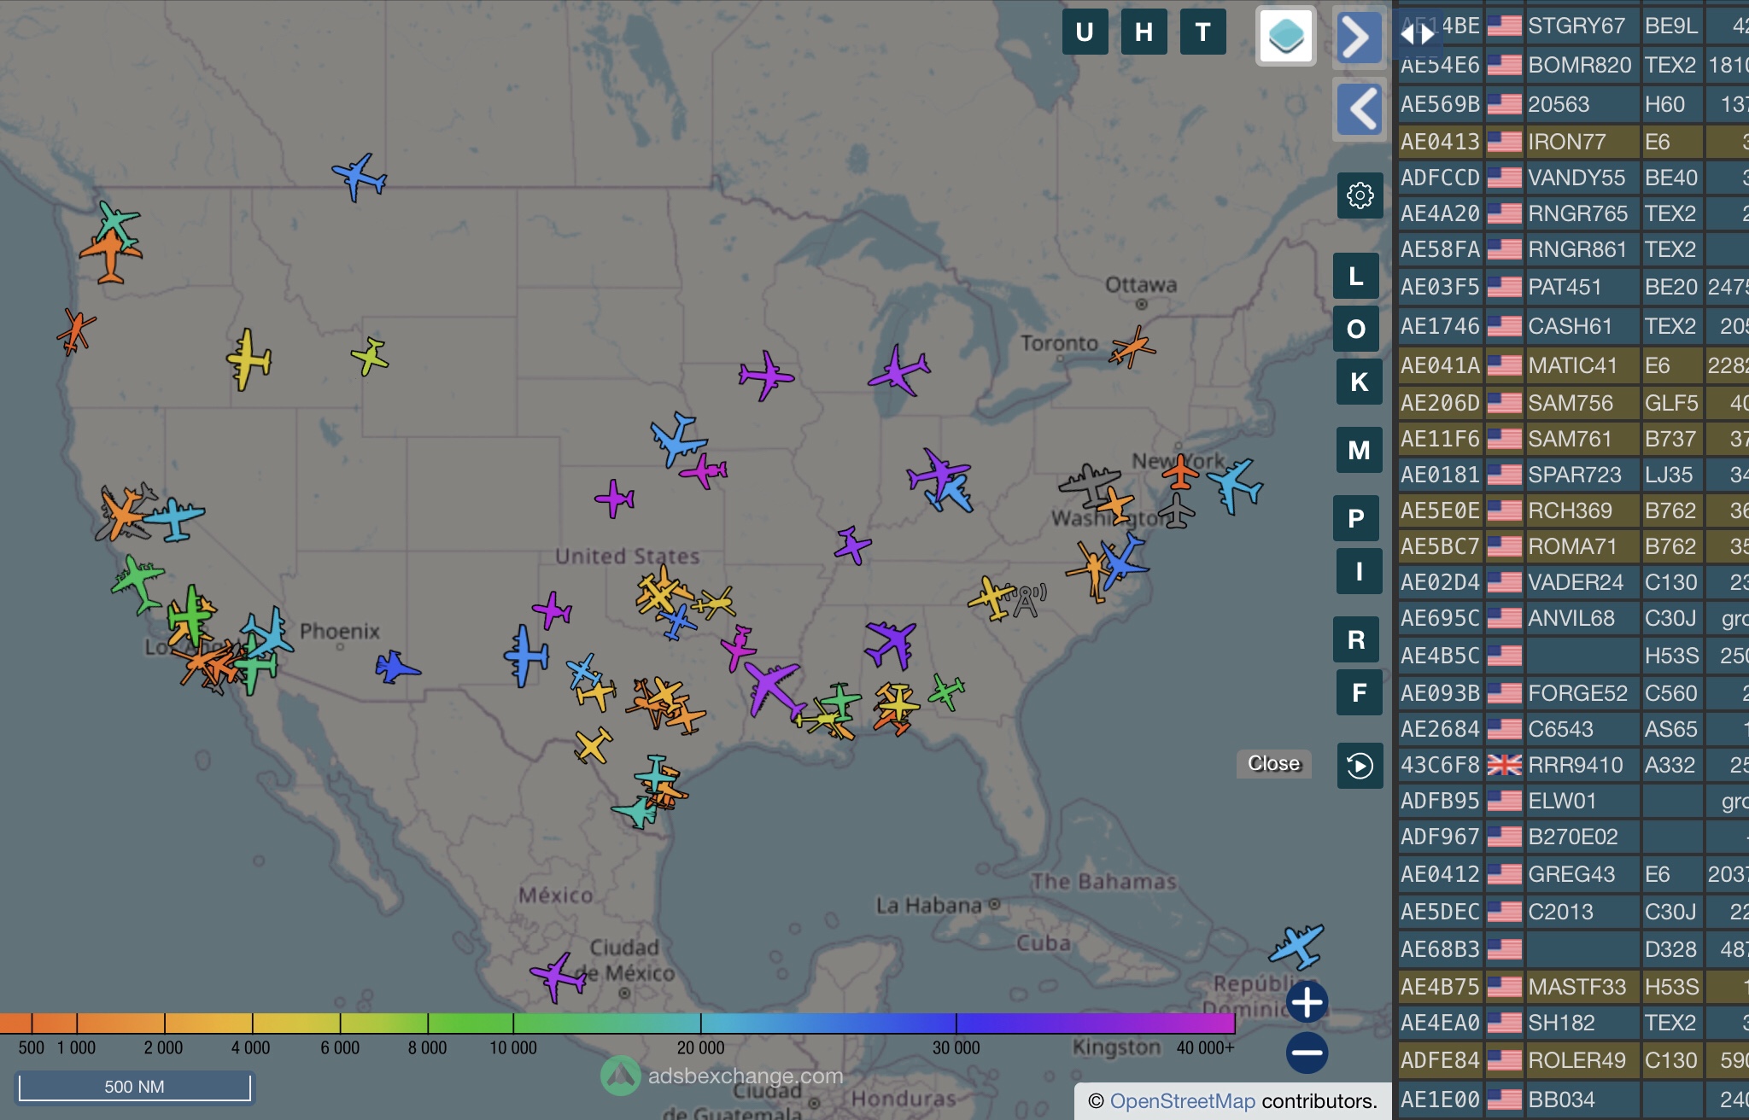The width and height of the screenshot is (1749, 1120).
Task: Open the history replay icon
Action: tap(1360, 766)
